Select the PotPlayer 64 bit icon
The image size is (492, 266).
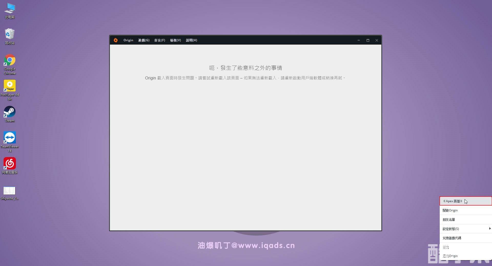(10, 86)
